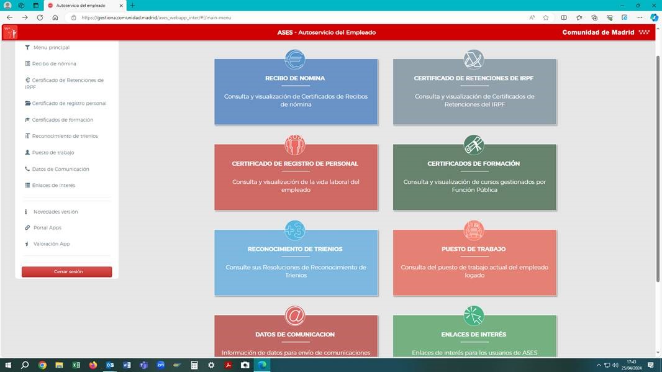The image size is (662, 372).
Task: Click the @ icon above Datos de Comunicacion
Action: point(295,315)
